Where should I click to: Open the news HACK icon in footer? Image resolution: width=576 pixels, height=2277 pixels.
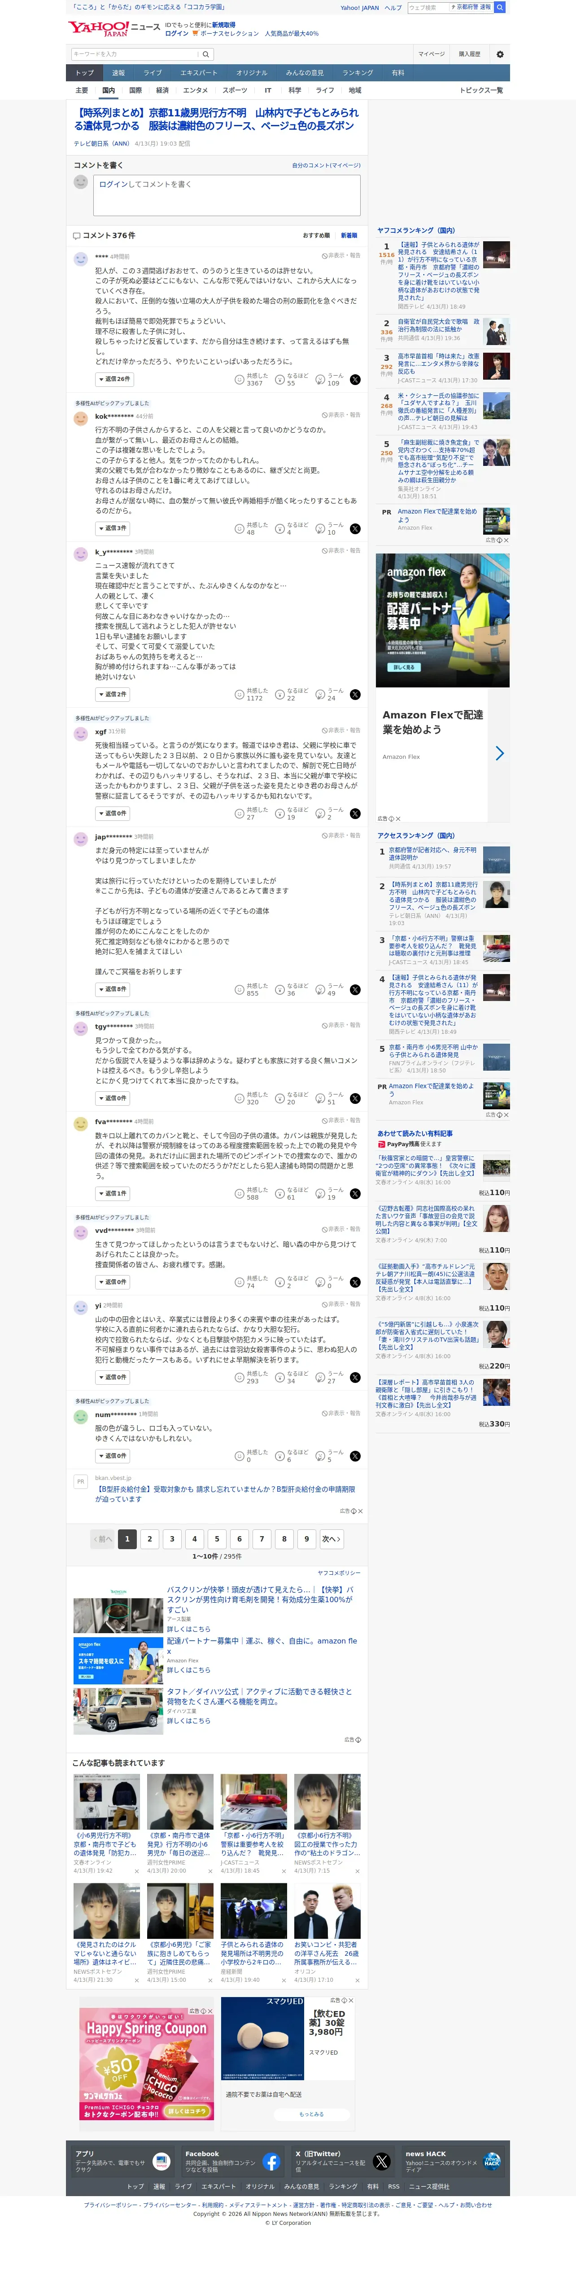pyautogui.click(x=491, y=2161)
